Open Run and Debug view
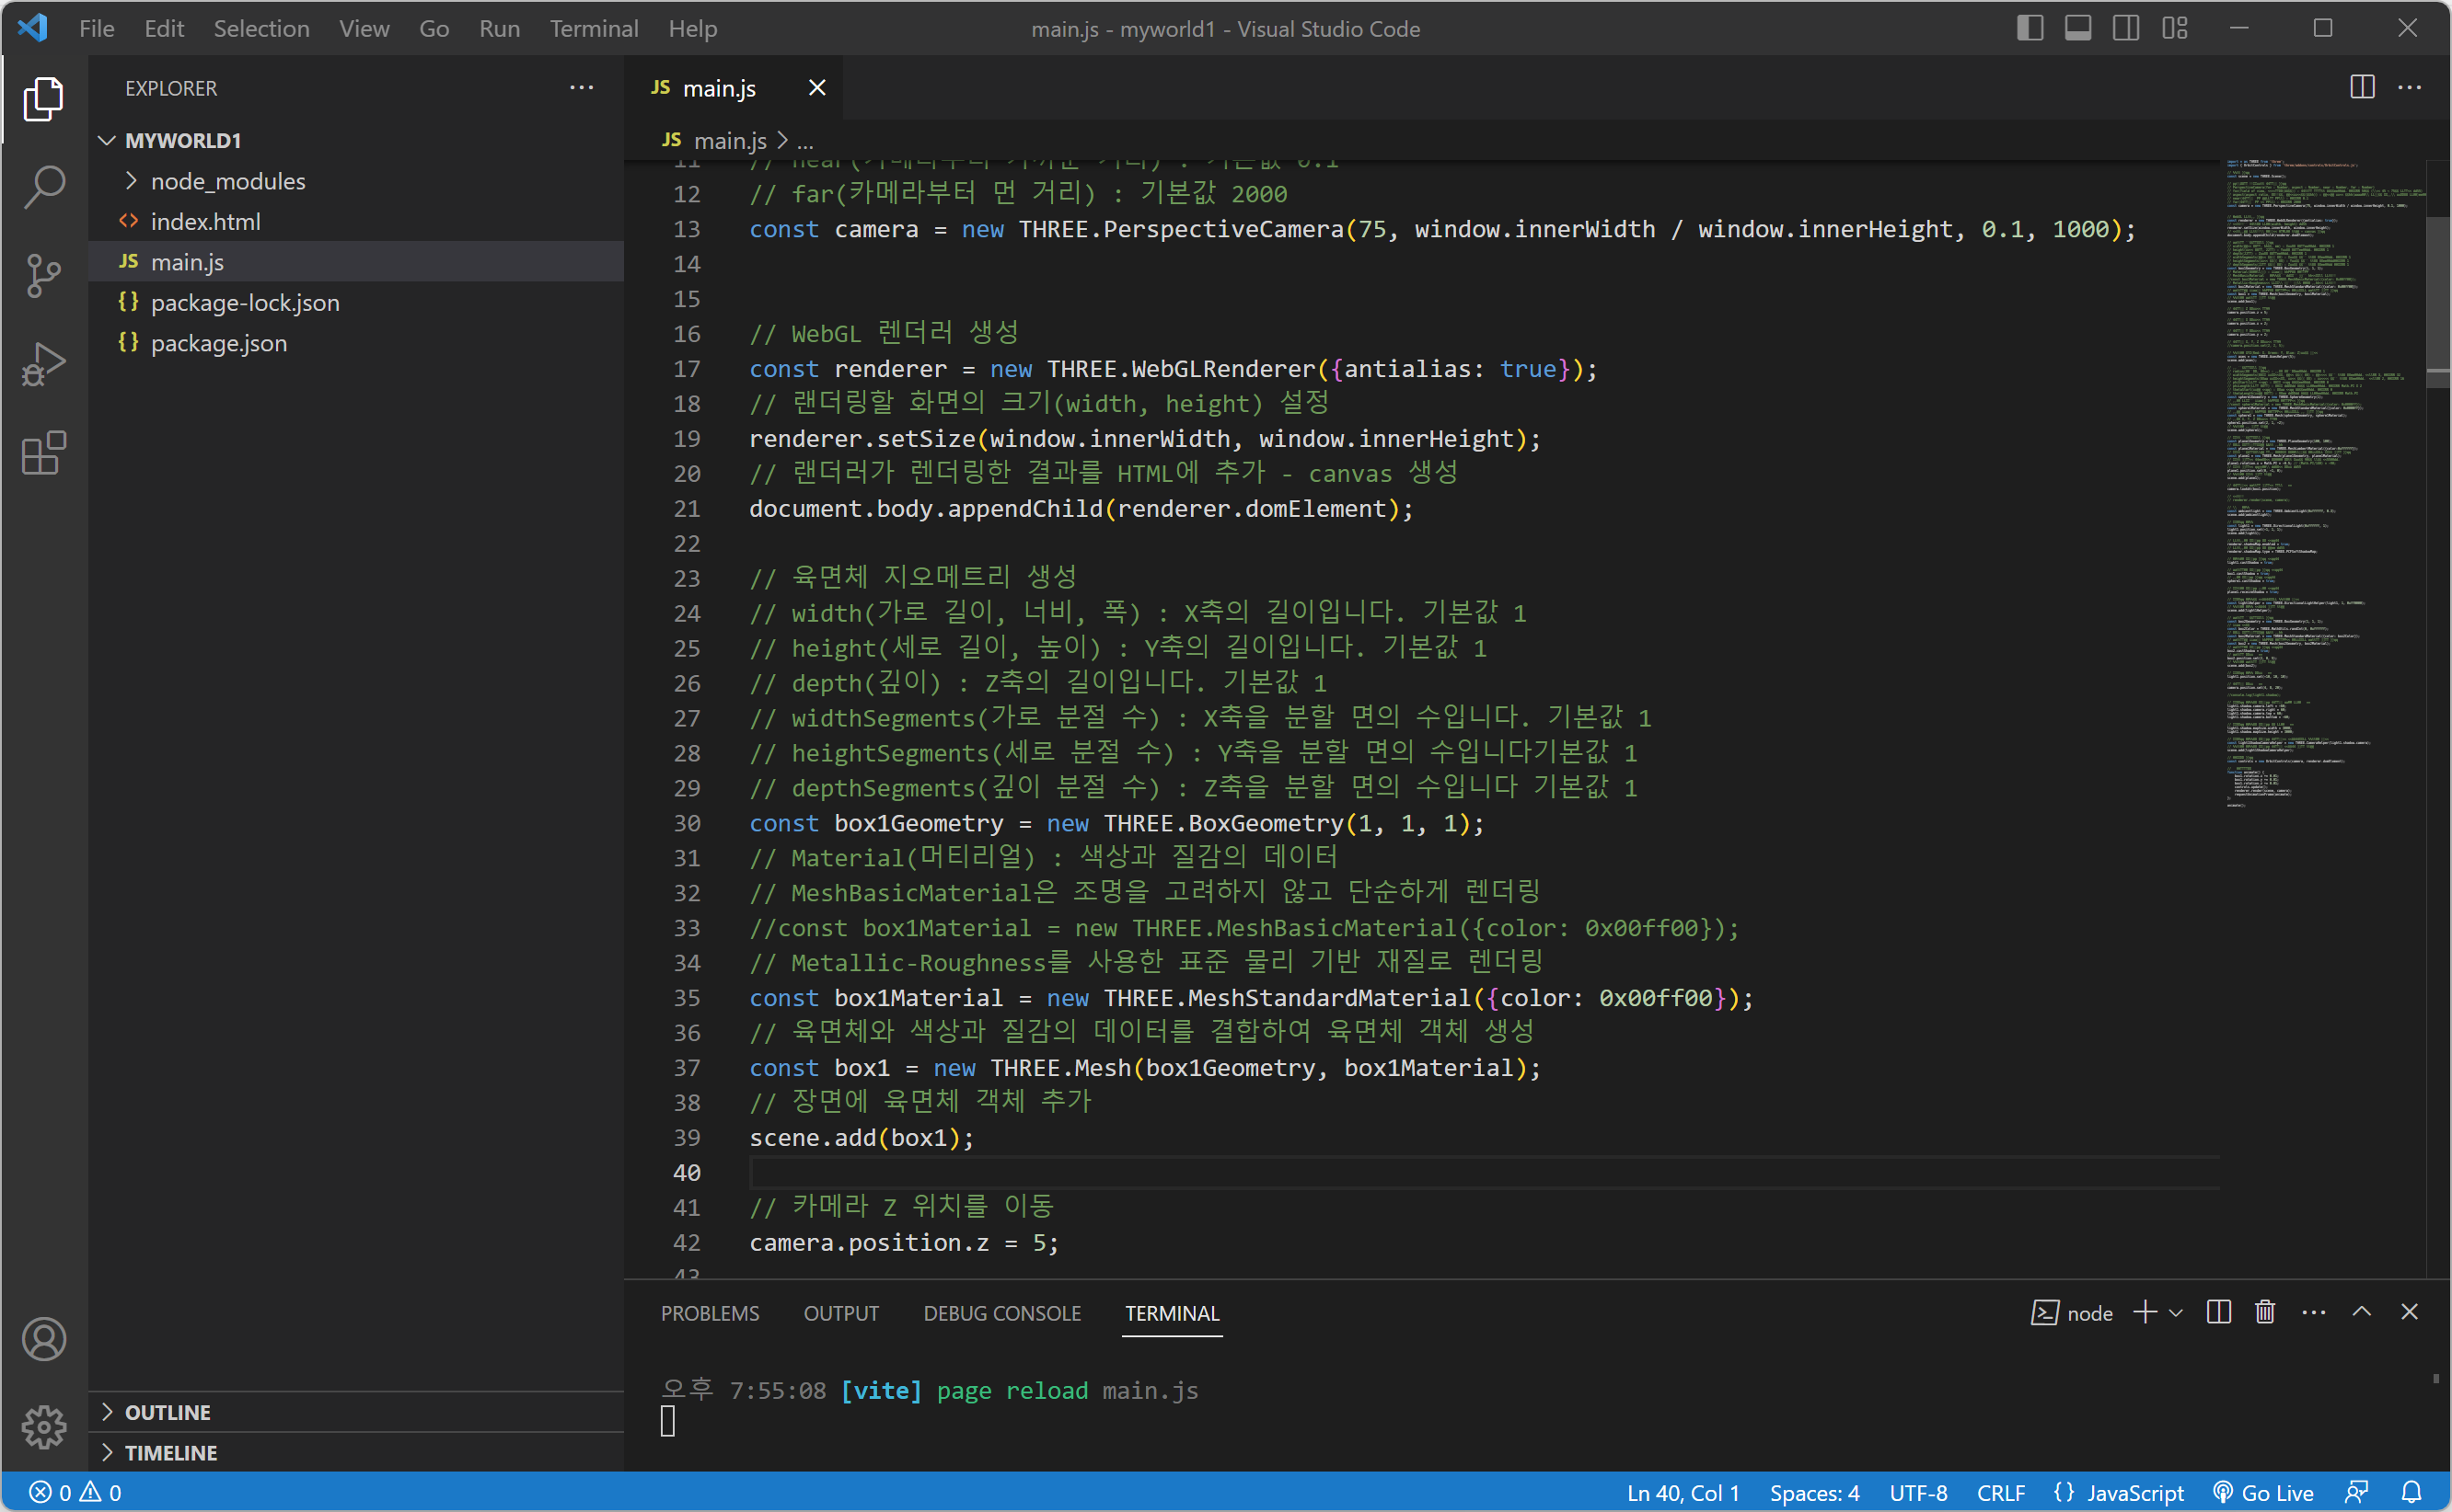Viewport: 2452px width, 1512px height. pyautogui.click(x=43, y=364)
